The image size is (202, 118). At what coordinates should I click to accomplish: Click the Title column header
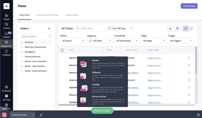click(71, 50)
